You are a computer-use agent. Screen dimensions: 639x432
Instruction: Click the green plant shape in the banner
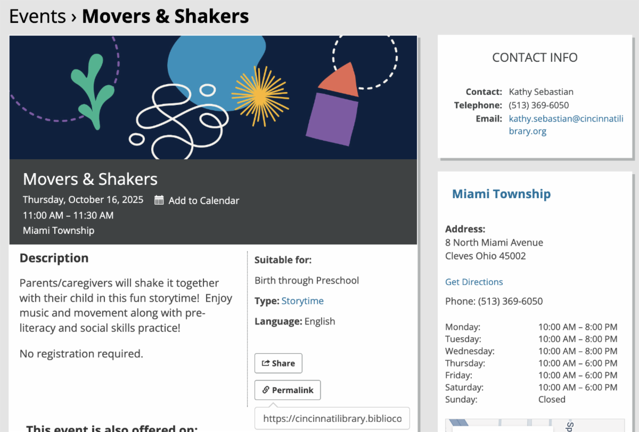pos(93,91)
